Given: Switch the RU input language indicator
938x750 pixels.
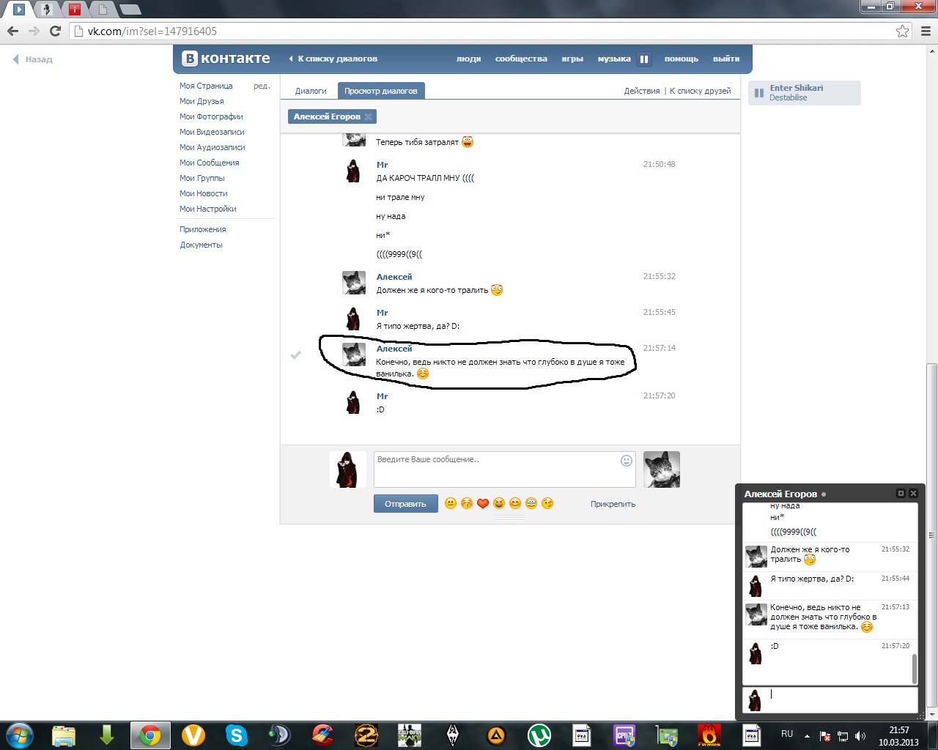Looking at the screenshot, I should point(787,734).
